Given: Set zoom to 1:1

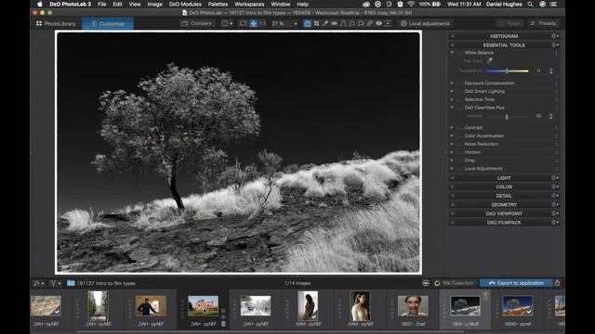Looking at the screenshot, I should [262, 23].
